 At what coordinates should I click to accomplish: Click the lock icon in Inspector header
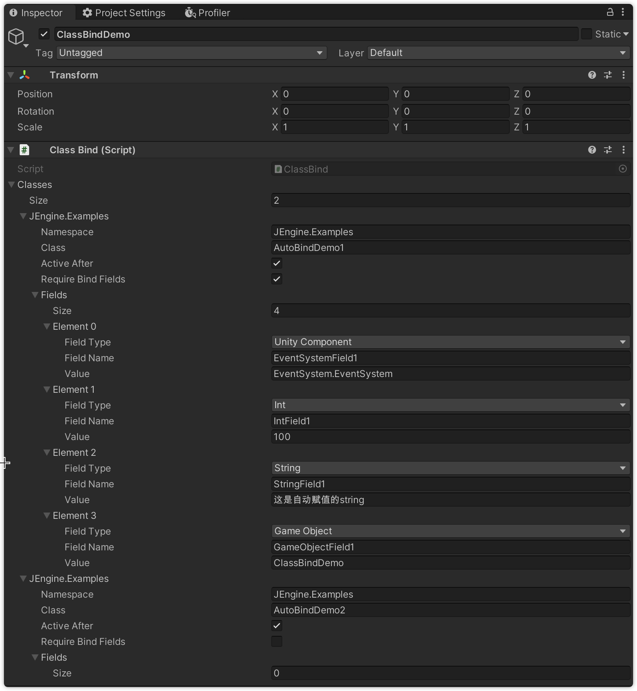pyautogui.click(x=610, y=12)
